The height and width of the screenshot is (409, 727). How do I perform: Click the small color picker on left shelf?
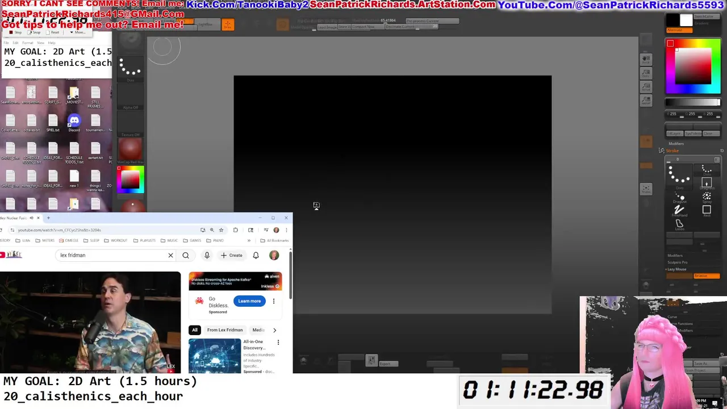[130, 180]
